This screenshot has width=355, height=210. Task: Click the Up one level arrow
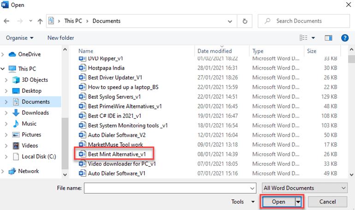(x=40, y=21)
